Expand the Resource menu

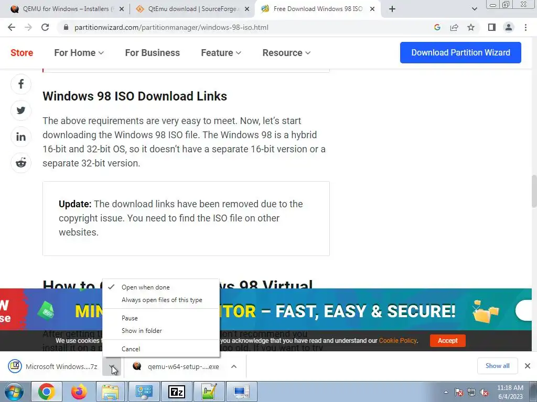point(286,53)
